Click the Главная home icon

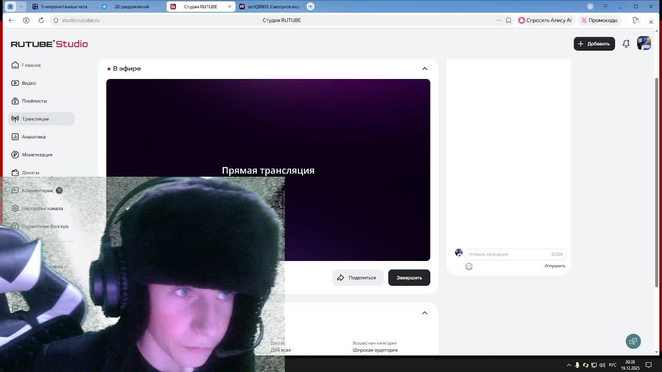pyautogui.click(x=15, y=65)
